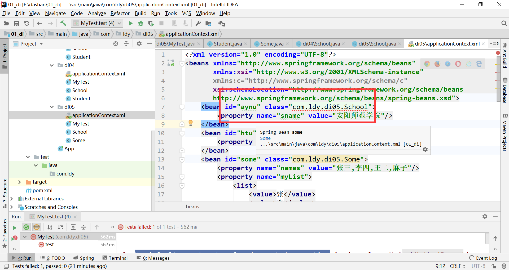
Task: Open the Terminal tool window
Action: coord(119,258)
